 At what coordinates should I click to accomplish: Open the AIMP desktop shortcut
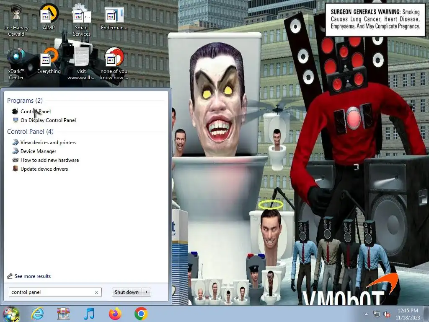click(x=49, y=17)
